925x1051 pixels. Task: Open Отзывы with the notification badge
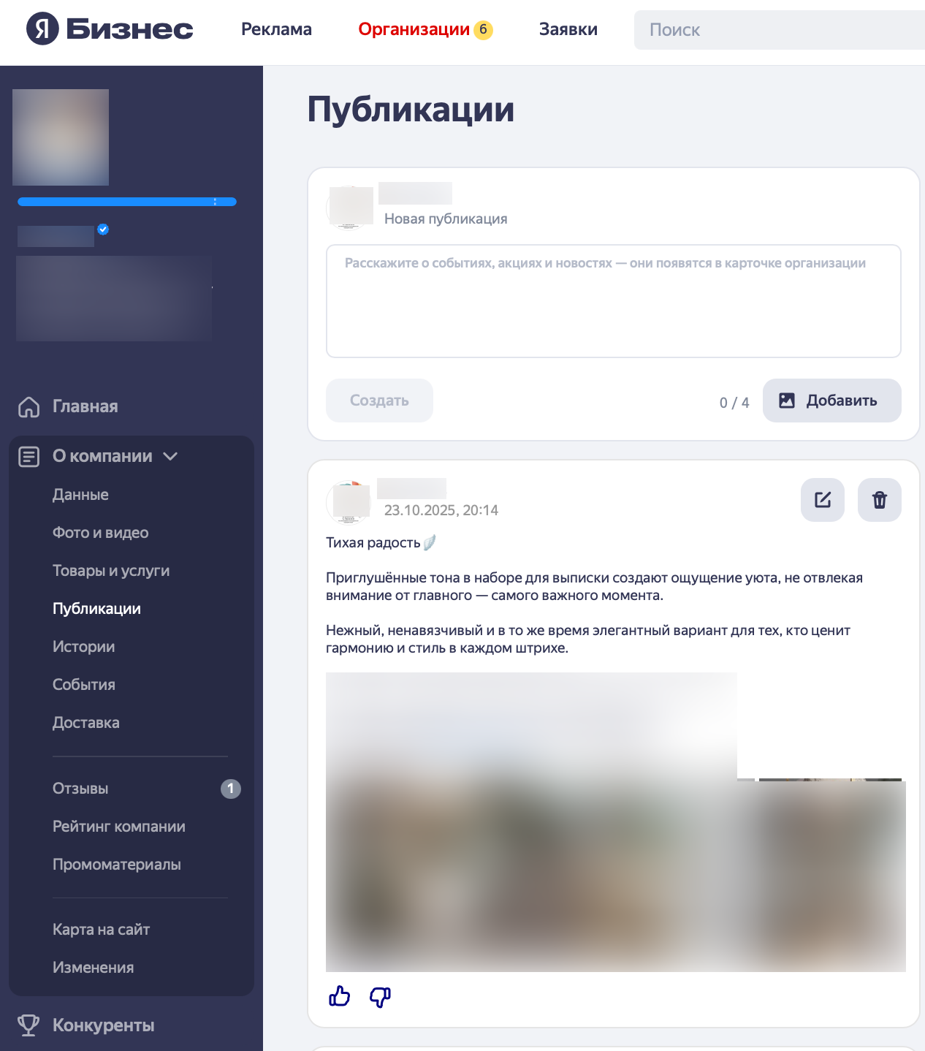tap(79, 789)
